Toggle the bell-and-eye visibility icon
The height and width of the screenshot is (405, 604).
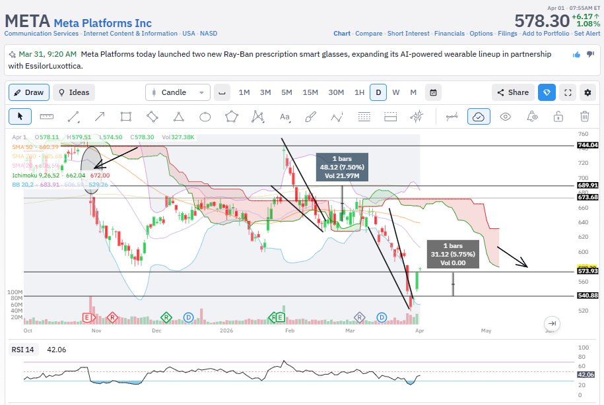[532, 116]
